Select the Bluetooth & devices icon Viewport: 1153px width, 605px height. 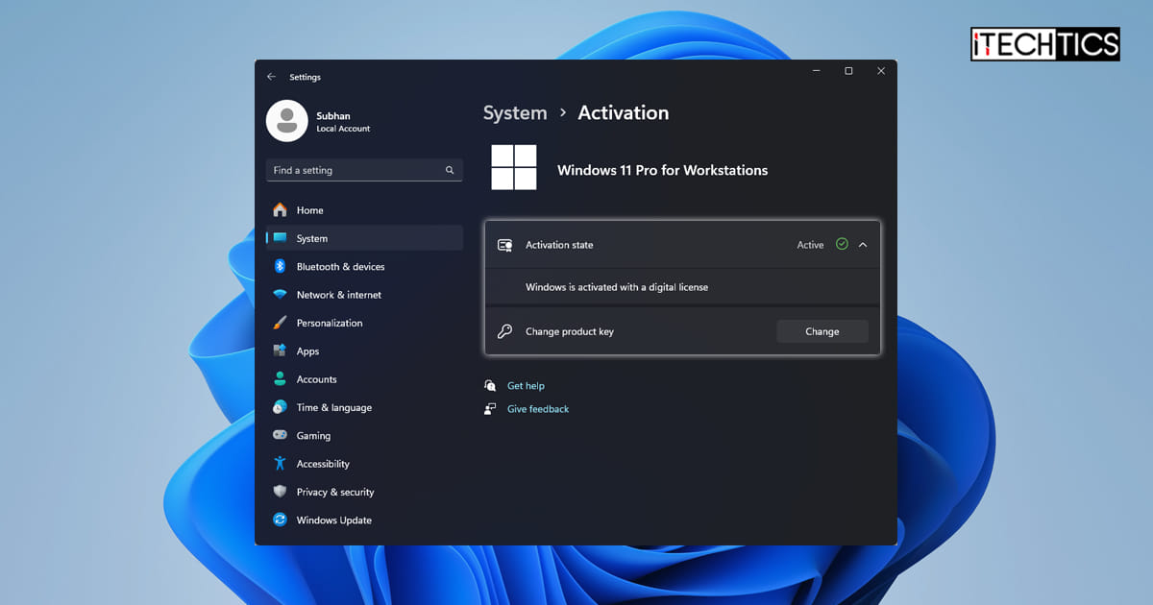pyautogui.click(x=280, y=266)
